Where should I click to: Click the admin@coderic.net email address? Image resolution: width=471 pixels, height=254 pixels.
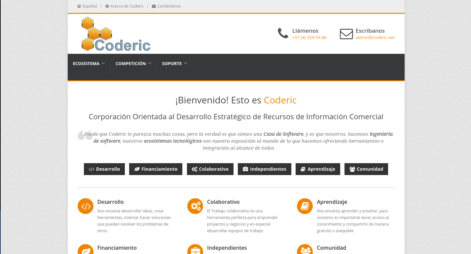click(x=375, y=38)
